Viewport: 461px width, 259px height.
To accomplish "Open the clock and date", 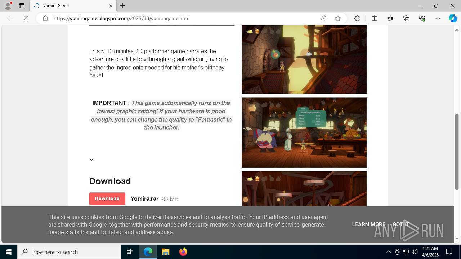I will click(430, 252).
